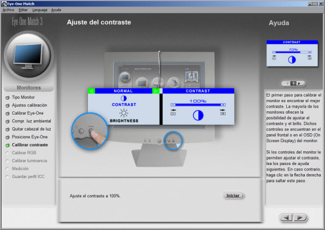The image size is (325, 230).
Task: Select Medición step in sidebar
Action: tap(20, 169)
